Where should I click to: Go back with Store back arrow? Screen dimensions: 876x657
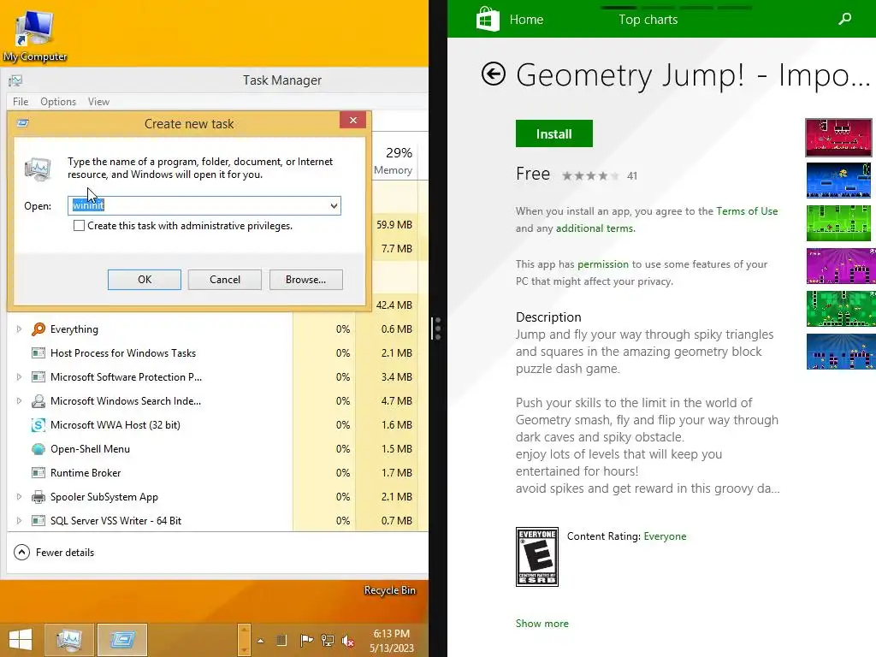pos(494,74)
